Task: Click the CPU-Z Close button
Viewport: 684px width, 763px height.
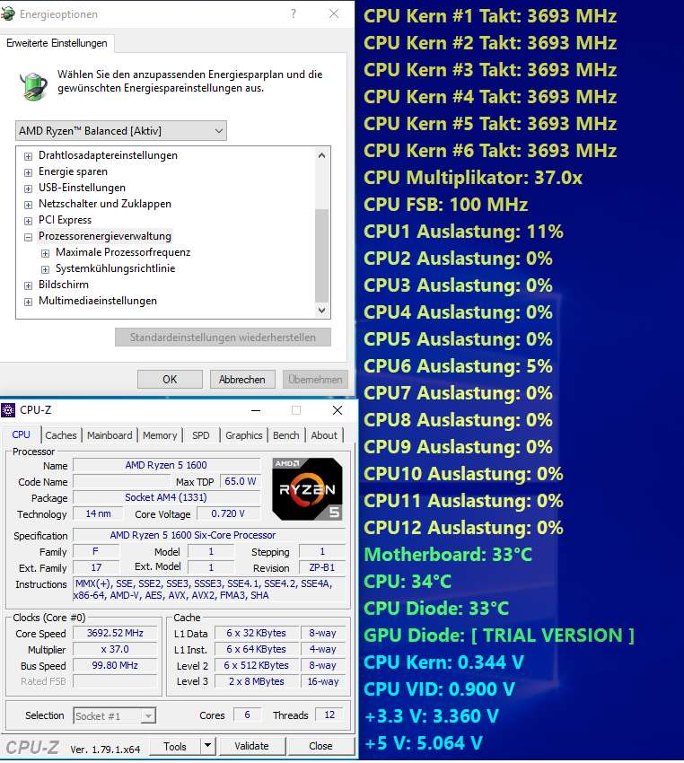Action: (321, 747)
